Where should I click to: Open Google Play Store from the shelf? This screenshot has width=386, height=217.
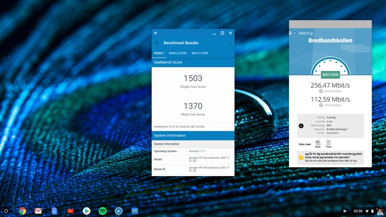point(86,211)
